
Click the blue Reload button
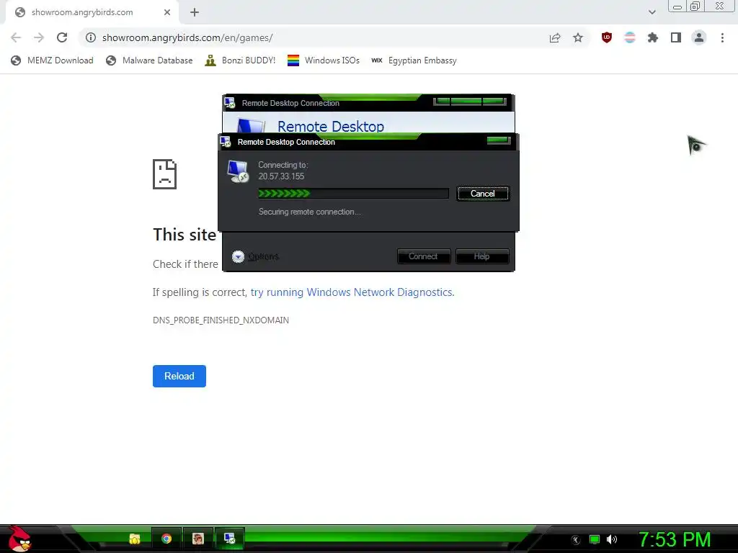(x=179, y=376)
